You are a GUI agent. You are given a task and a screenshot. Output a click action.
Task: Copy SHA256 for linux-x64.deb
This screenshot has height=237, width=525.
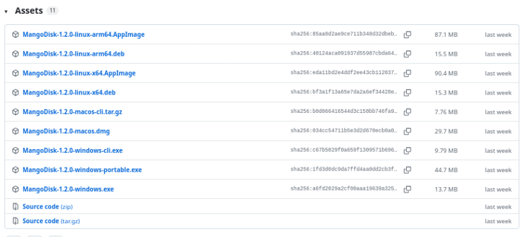(x=407, y=93)
